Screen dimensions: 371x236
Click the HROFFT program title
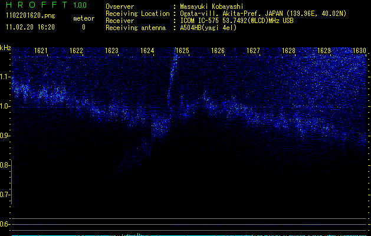pyautogui.click(x=37, y=5)
